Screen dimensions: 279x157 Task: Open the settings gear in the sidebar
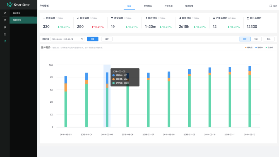(x=5, y=20)
